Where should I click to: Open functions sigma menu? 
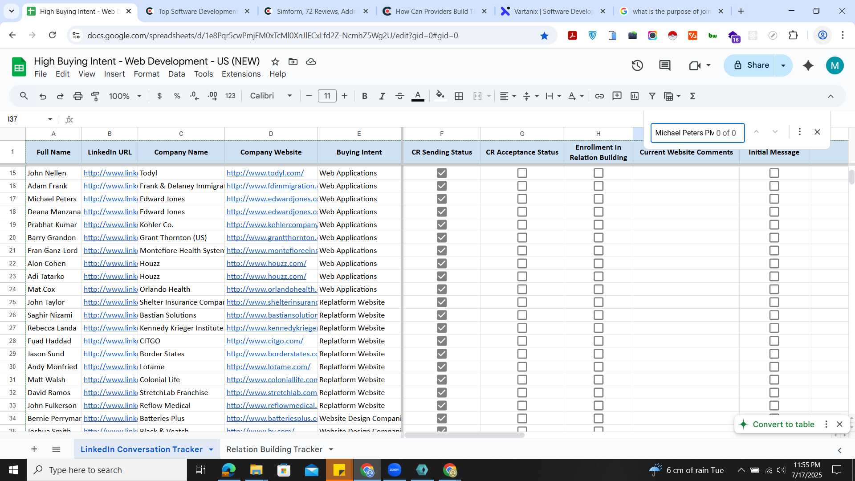pyautogui.click(x=692, y=96)
